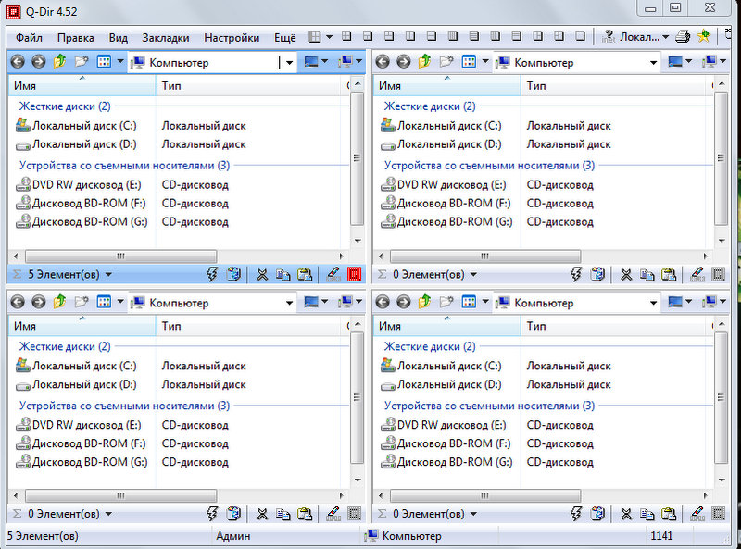Go back in the top-right pane
741x549 pixels.
pyautogui.click(x=383, y=62)
